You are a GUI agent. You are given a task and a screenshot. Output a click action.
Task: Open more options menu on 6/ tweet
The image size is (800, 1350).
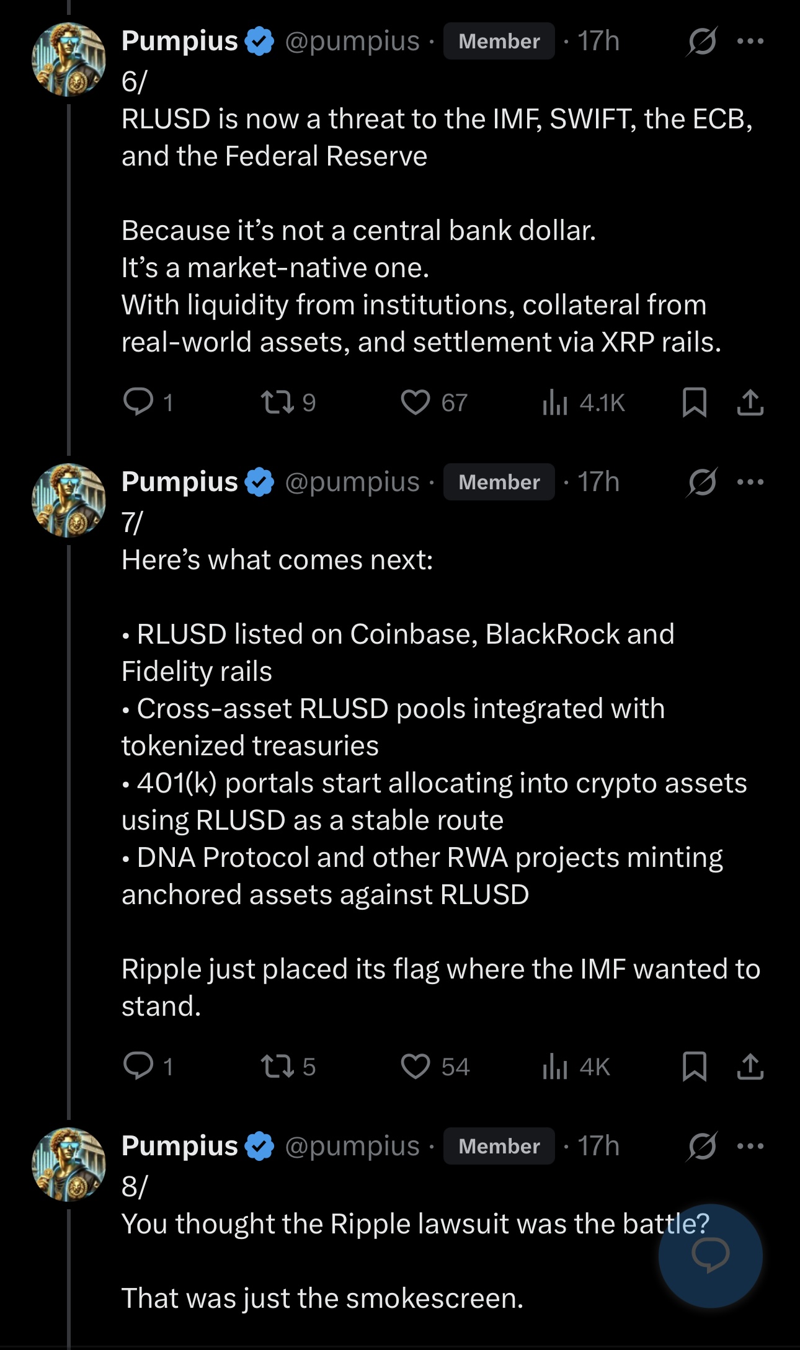pos(750,42)
